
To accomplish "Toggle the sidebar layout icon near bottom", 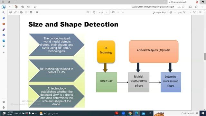I will click(4, 102).
